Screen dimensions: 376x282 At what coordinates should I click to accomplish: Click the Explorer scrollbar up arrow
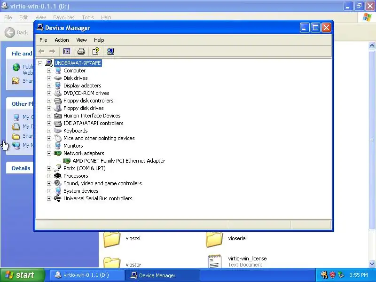click(372, 45)
